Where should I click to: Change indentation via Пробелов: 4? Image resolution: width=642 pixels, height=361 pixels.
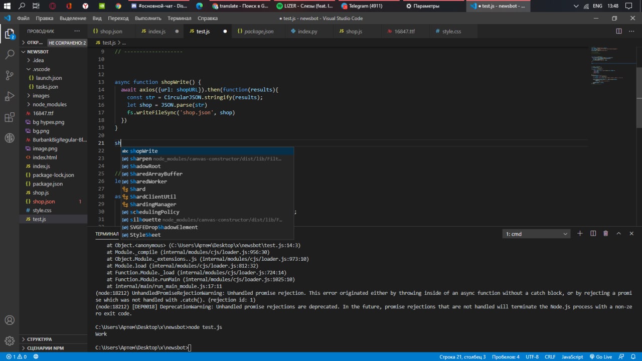tap(505, 356)
